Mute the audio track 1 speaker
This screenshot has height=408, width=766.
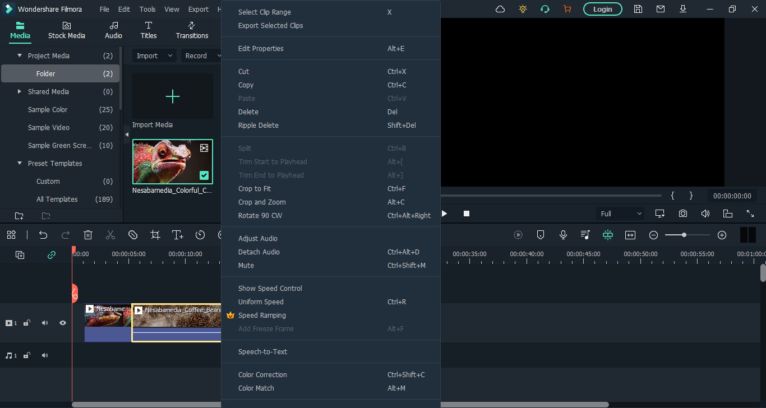tap(45, 356)
